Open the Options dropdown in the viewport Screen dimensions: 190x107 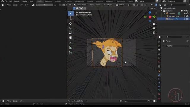pos(151,8)
